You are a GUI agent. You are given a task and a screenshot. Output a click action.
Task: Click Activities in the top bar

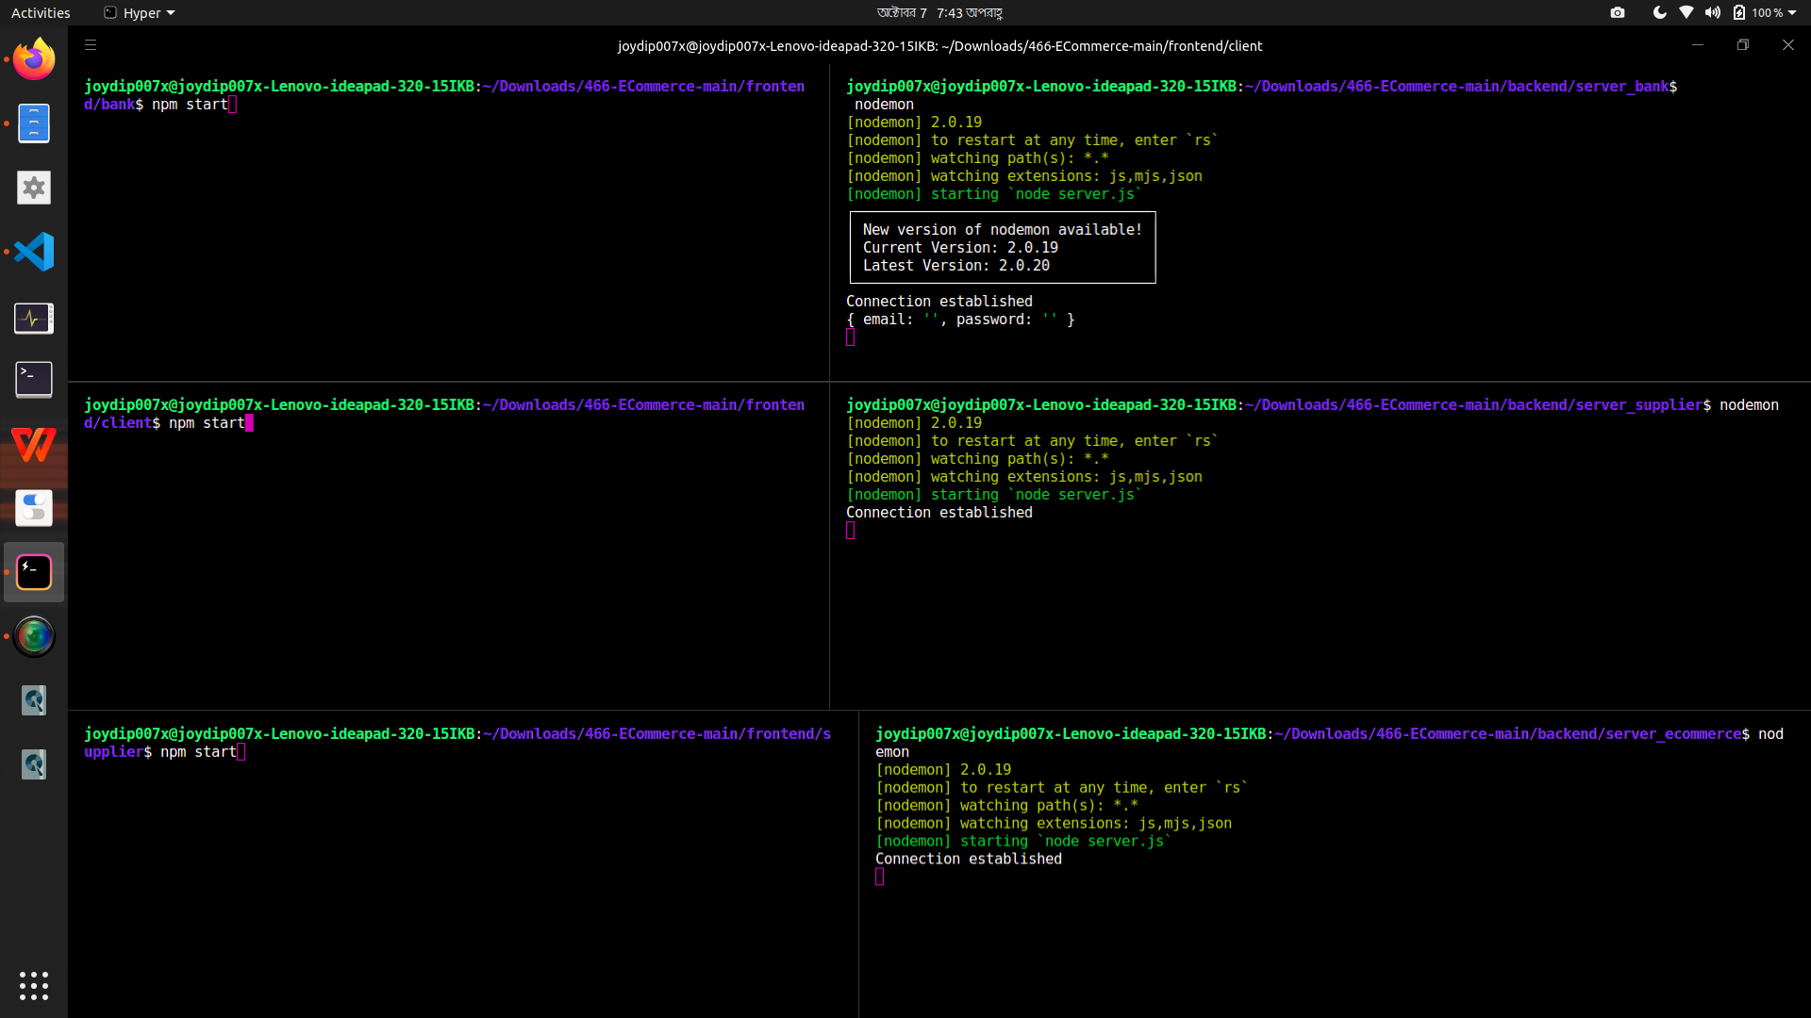(x=41, y=13)
